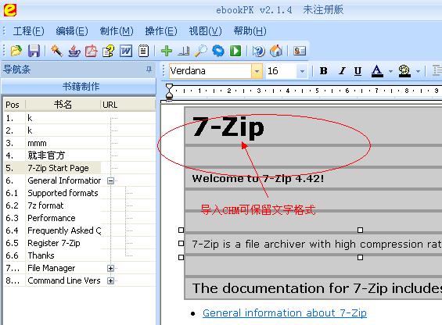Expand the Command Line Vers tree node
The image size is (442, 325).
click(x=111, y=280)
